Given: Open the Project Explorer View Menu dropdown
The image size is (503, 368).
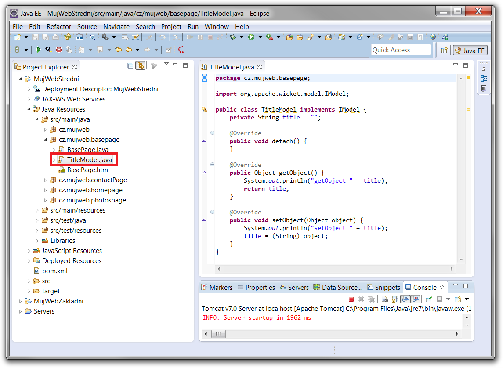Looking at the screenshot, I should [x=166, y=64].
